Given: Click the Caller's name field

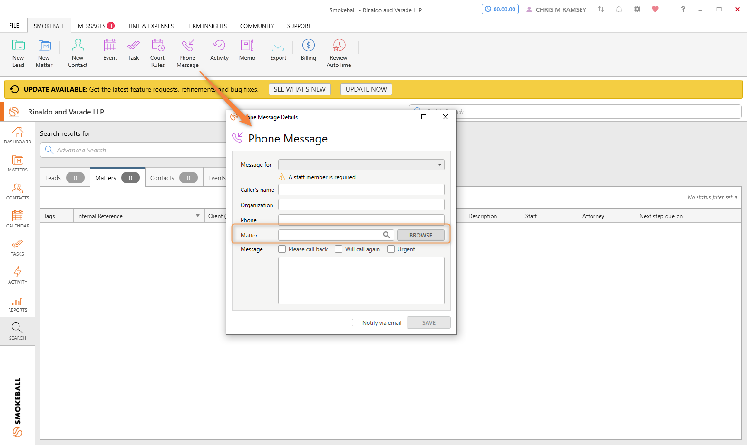Looking at the screenshot, I should click(361, 189).
